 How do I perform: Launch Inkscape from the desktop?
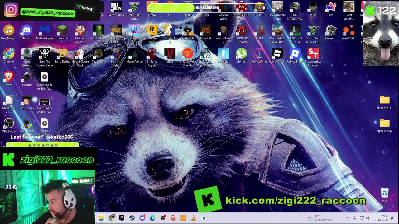(x=26, y=79)
